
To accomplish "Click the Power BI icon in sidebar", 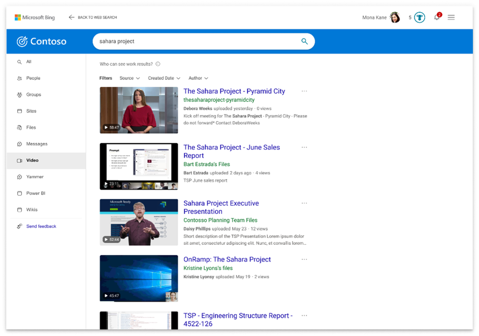I will pyautogui.click(x=19, y=193).
